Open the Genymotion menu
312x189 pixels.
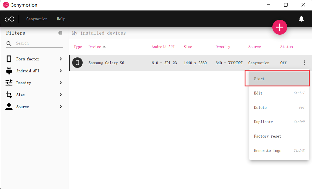point(37,19)
